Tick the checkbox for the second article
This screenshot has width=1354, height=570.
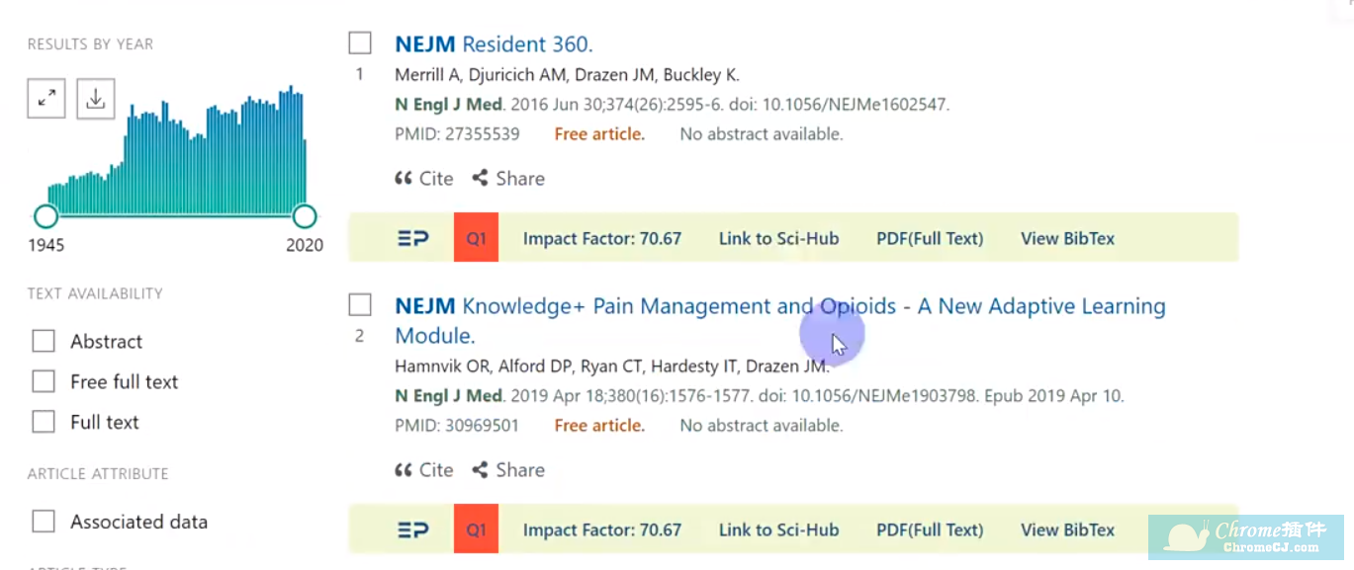click(x=359, y=304)
